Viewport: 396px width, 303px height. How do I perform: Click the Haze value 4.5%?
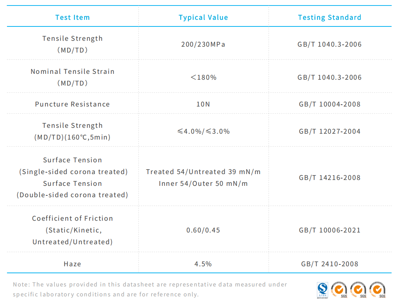[203, 264]
